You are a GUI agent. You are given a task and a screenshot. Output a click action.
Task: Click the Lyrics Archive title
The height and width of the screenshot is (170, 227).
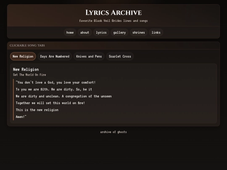[x=113, y=13]
